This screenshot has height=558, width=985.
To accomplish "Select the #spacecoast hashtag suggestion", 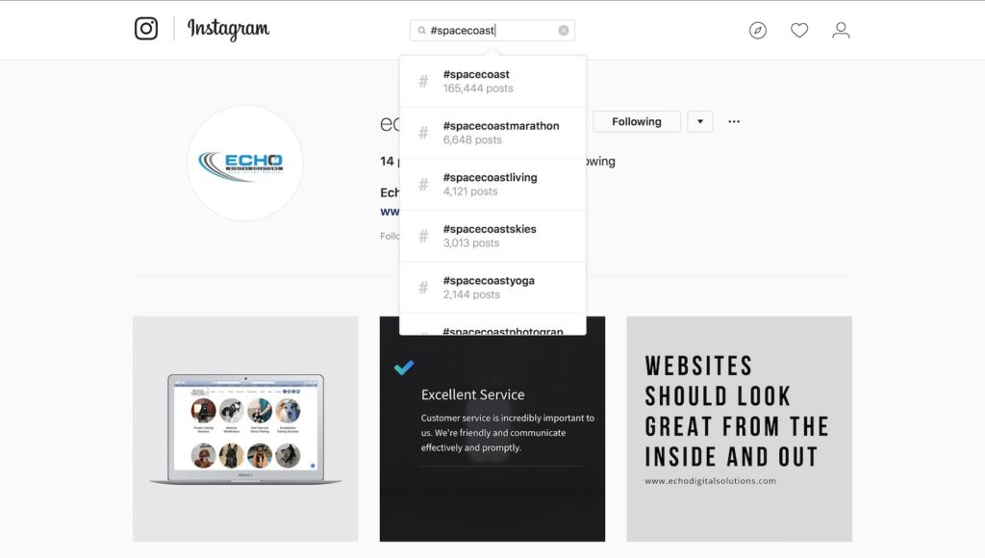I will coord(492,81).
